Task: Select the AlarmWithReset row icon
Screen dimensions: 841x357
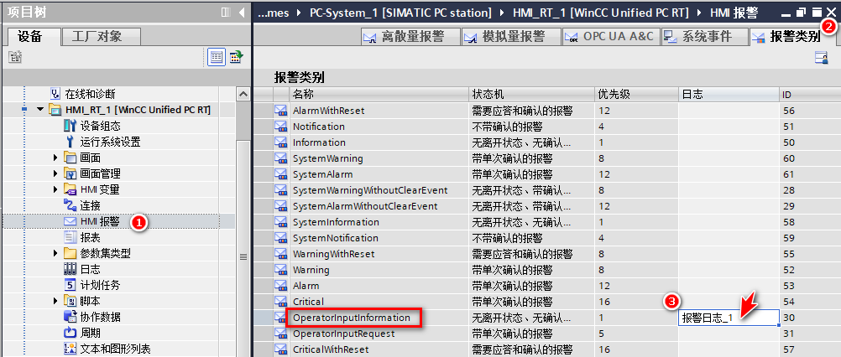Action: [281, 111]
